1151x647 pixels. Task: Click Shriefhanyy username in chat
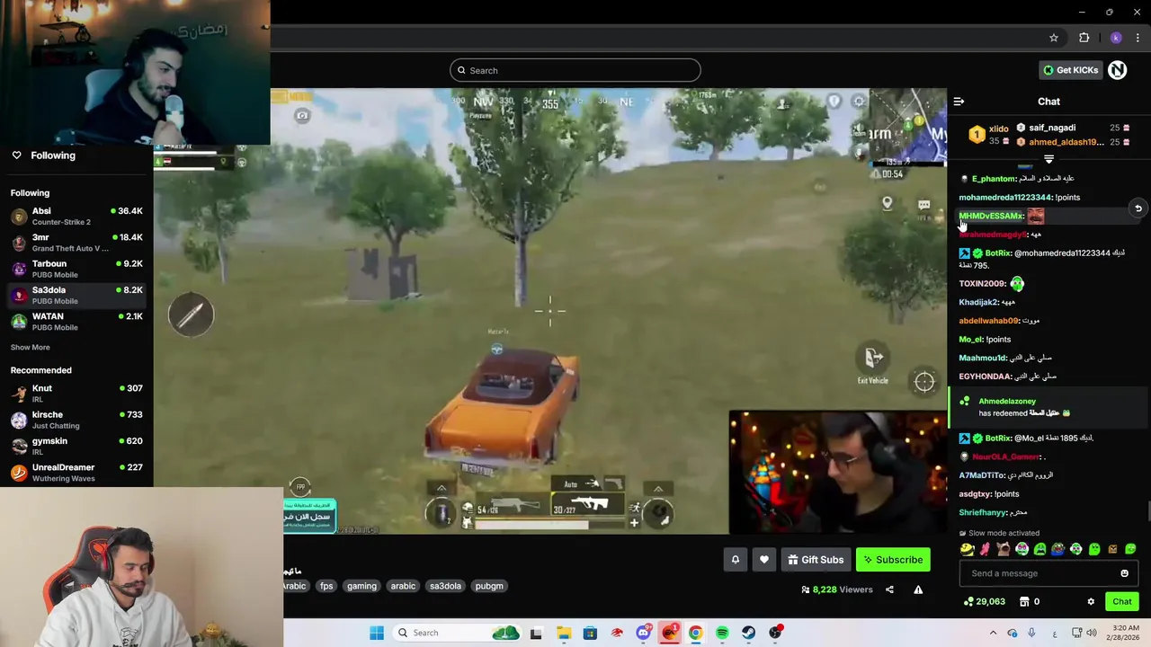(x=982, y=512)
